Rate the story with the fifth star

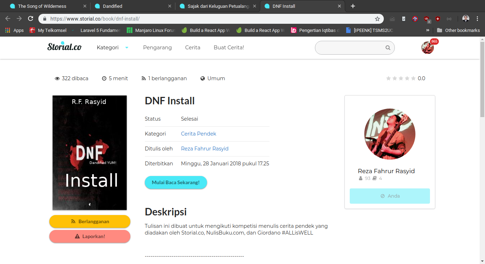pos(413,78)
